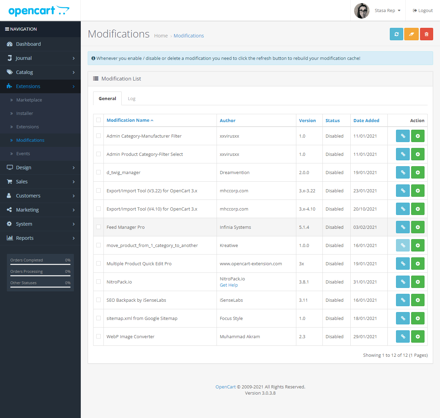
Task: Open the Stasa Rep user dropdown
Action: pos(387,11)
